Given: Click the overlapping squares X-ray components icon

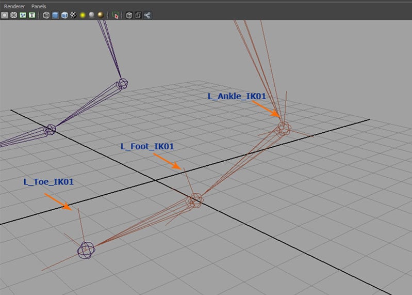Looking at the screenshot, I should (x=138, y=15).
